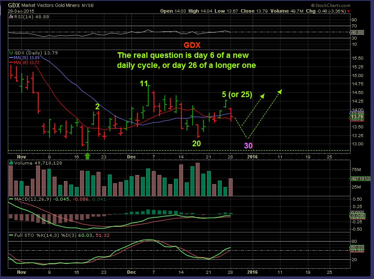Click the green MACD legend line marker
374x279 pixels.
pyautogui.click(x=11, y=199)
